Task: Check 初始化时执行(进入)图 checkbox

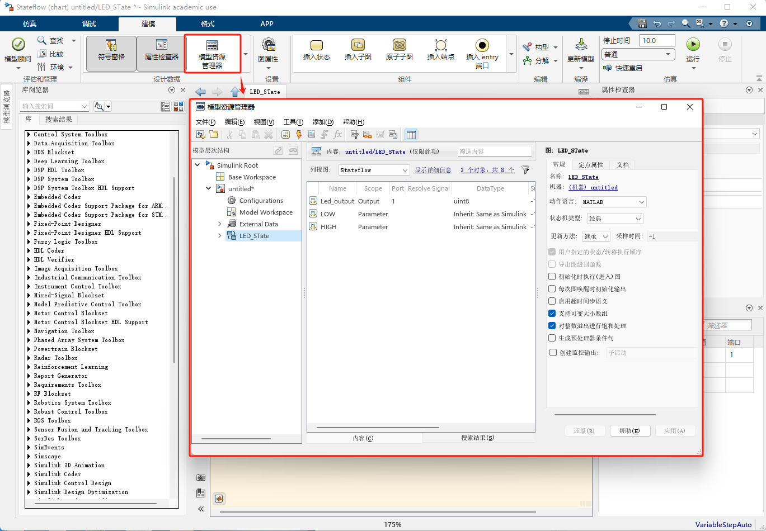Action: coord(552,276)
